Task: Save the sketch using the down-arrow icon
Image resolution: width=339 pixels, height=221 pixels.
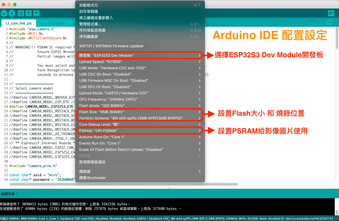Action: click(x=36, y=13)
